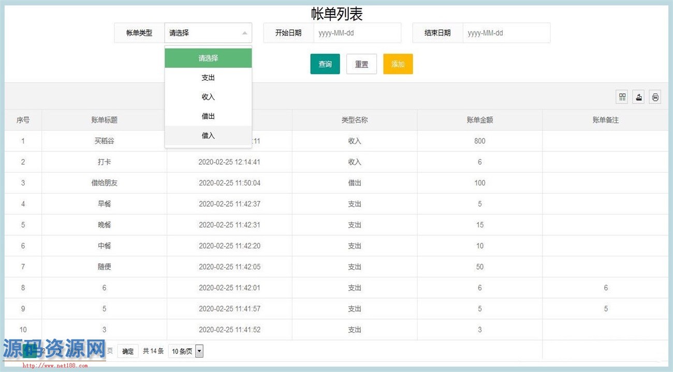This screenshot has width=673, height=372.
Task: Pick 借出 in the dropdown list
Action: [208, 116]
